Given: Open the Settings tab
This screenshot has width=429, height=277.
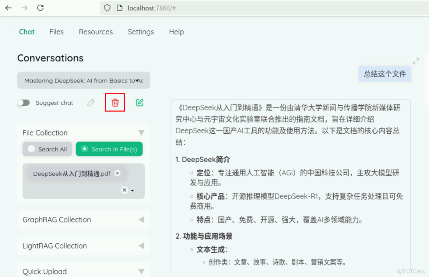Looking at the screenshot, I should click(x=141, y=32).
